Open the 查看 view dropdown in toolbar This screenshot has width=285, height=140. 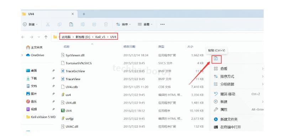(x=145, y=24)
